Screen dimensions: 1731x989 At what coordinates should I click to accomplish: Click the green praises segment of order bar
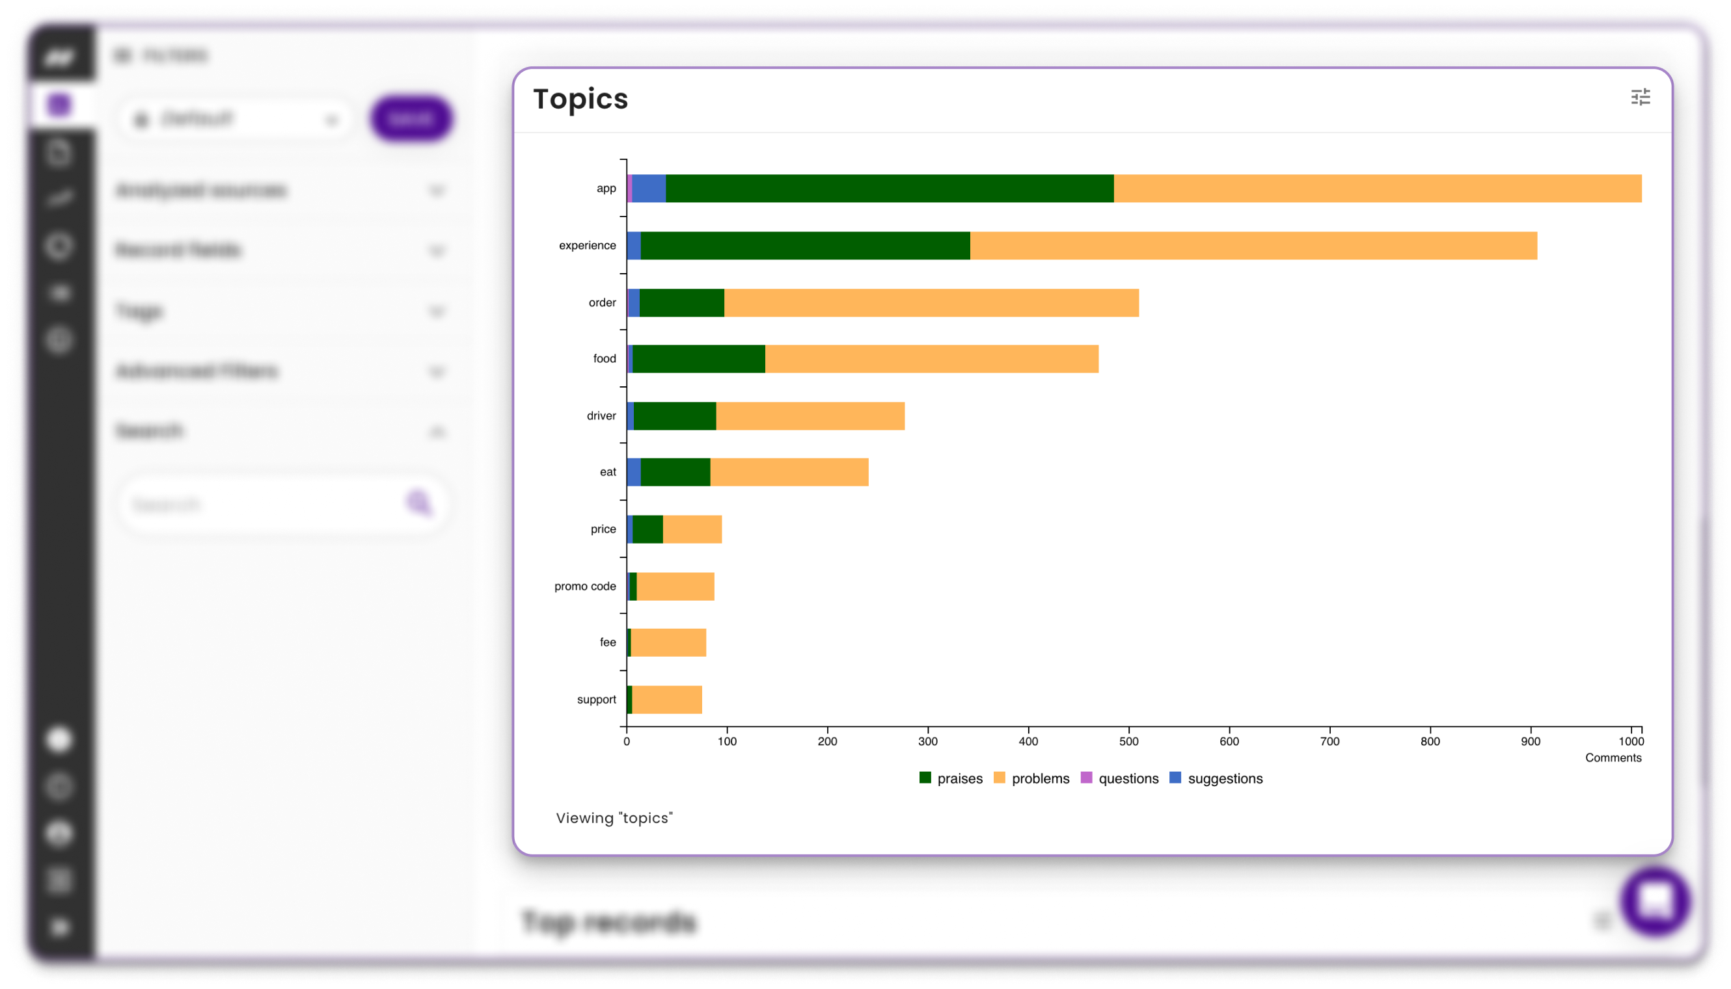click(681, 302)
